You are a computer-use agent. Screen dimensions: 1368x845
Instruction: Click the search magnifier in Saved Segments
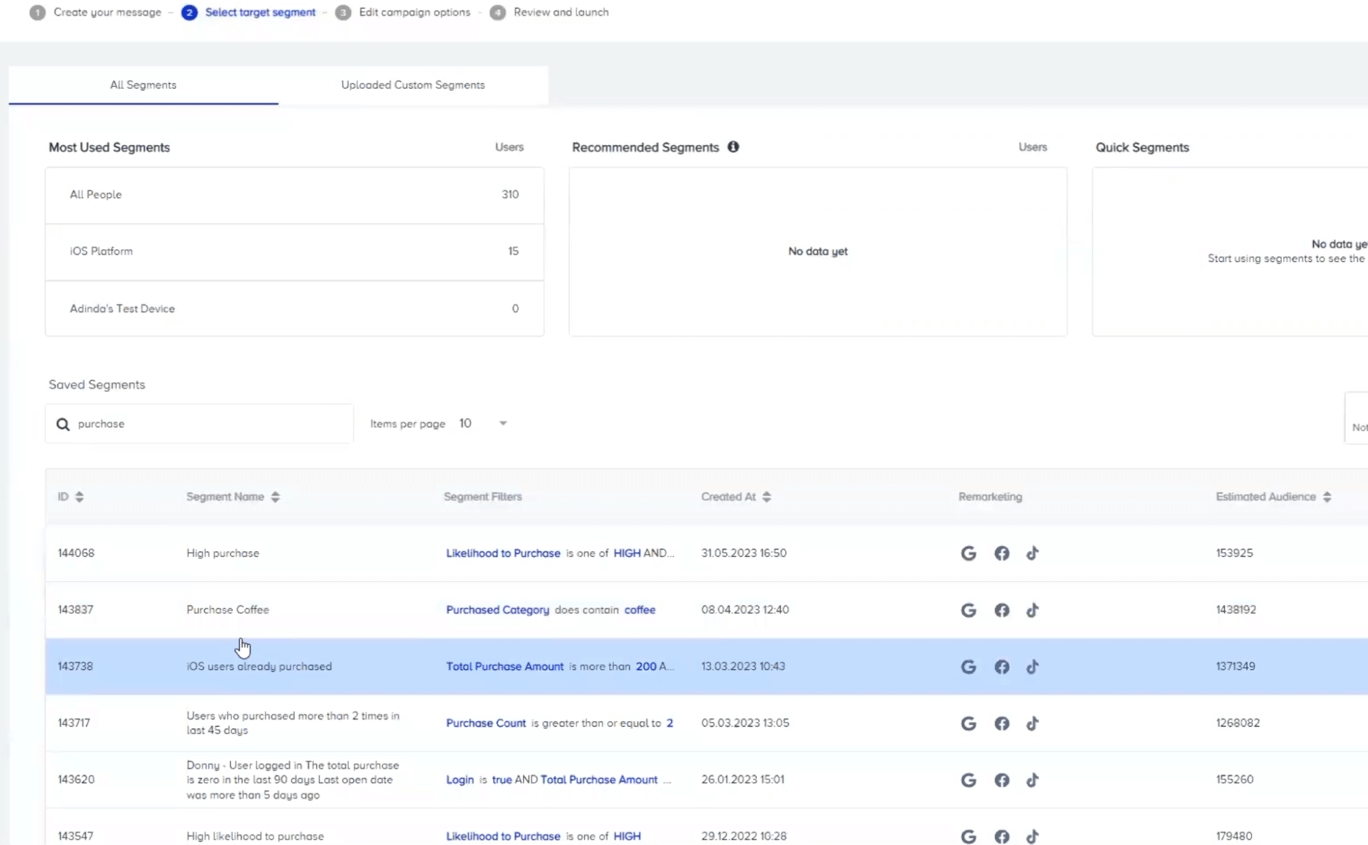62,424
